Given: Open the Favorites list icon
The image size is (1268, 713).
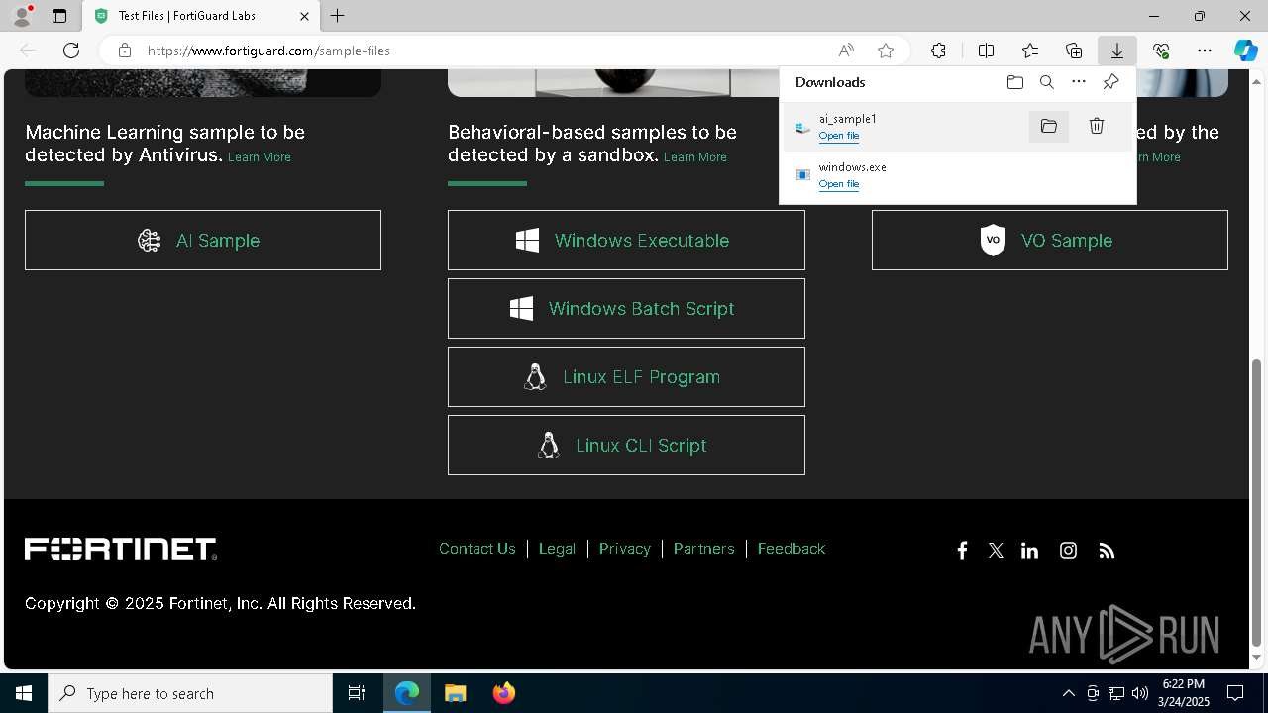Looking at the screenshot, I should point(1030,51).
